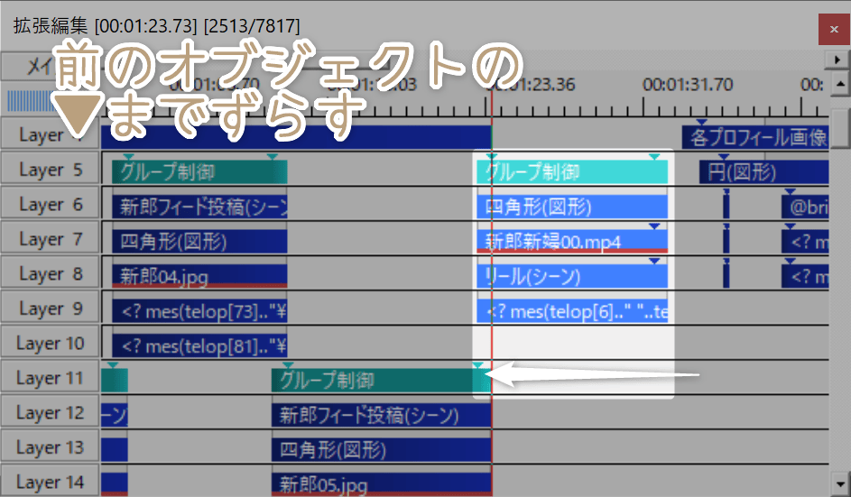Select dark 四角形(図形) object on Layer 7
851x497 pixels.
[x=199, y=242]
